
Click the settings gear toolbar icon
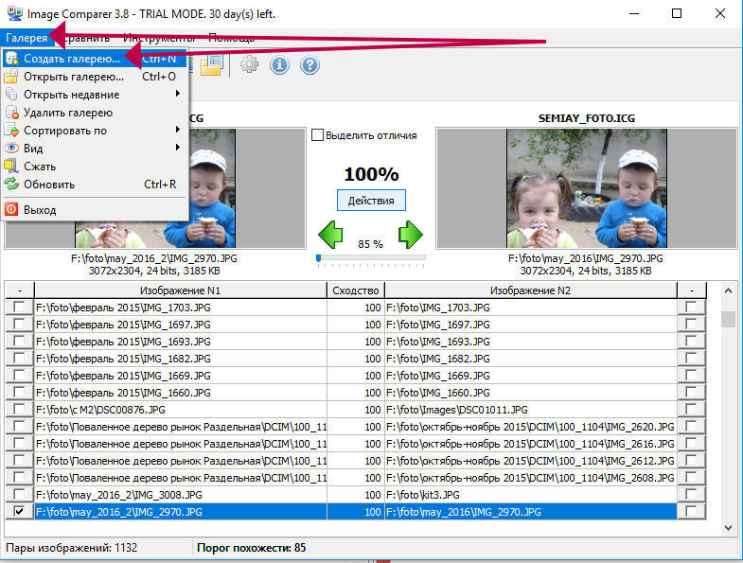(249, 64)
